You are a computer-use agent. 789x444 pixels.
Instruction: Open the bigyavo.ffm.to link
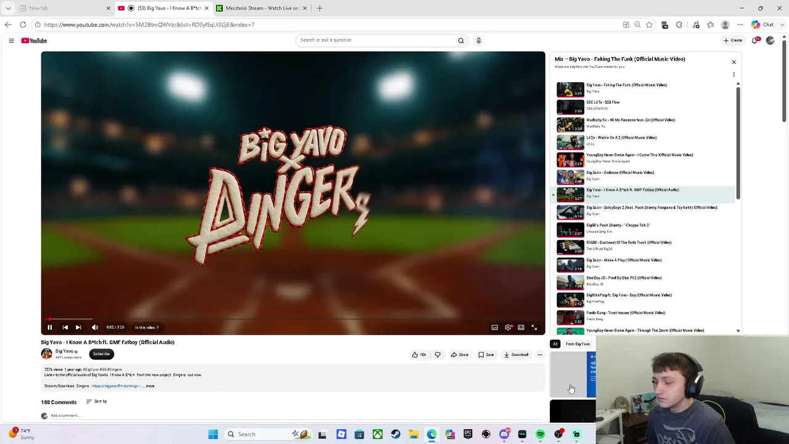point(116,386)
